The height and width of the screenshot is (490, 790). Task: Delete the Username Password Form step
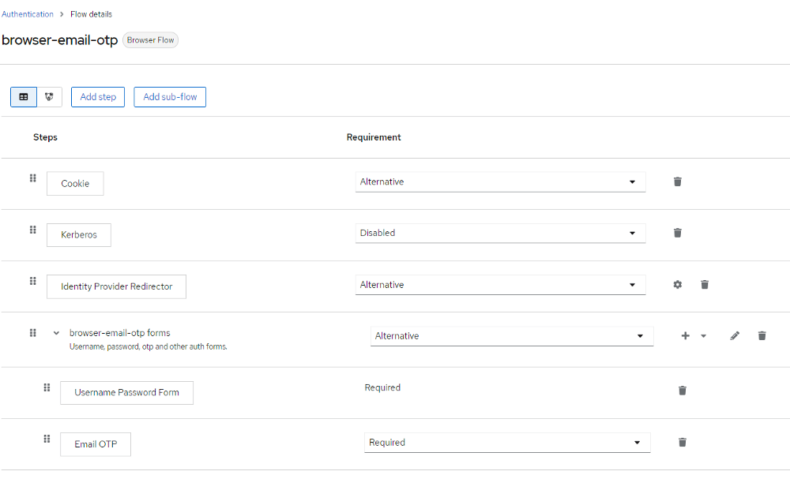tap(683, 391)
